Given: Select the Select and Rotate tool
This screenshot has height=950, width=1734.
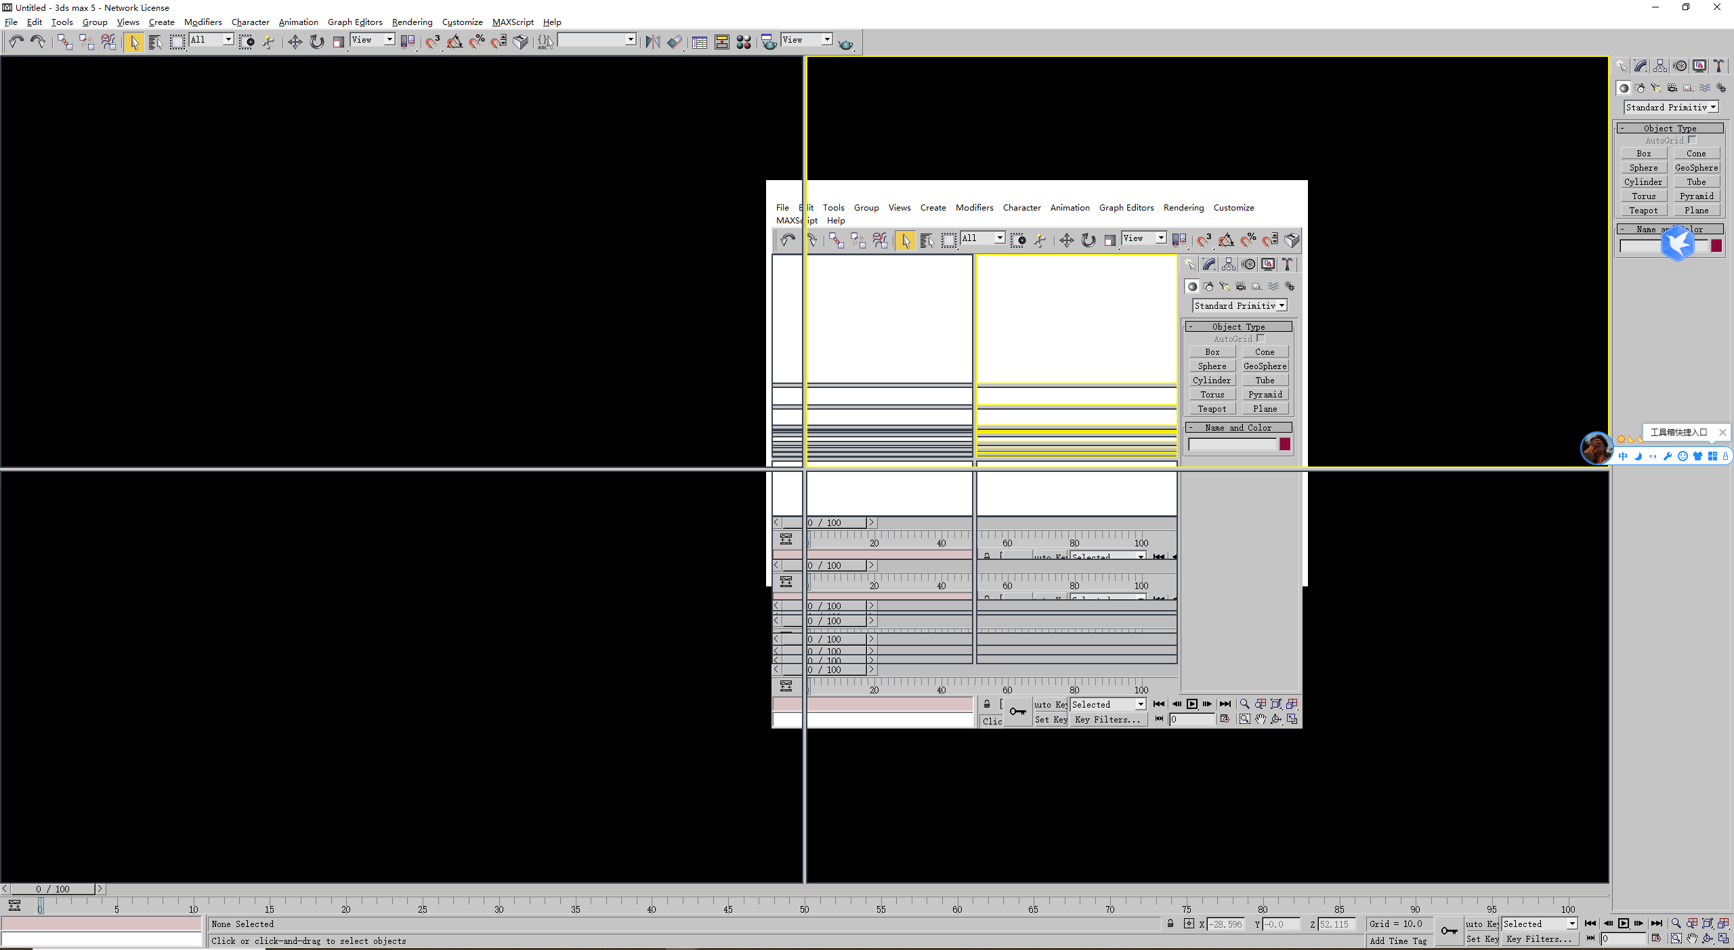Looking at the screenshot, I should click(x=316, y=41).
